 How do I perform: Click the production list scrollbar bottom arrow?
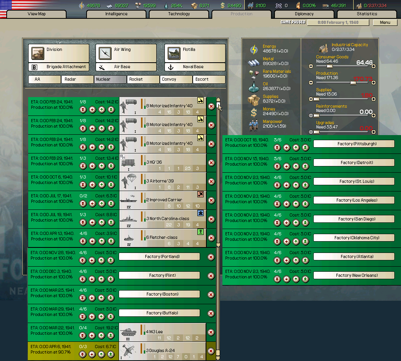tap(218, 358)
